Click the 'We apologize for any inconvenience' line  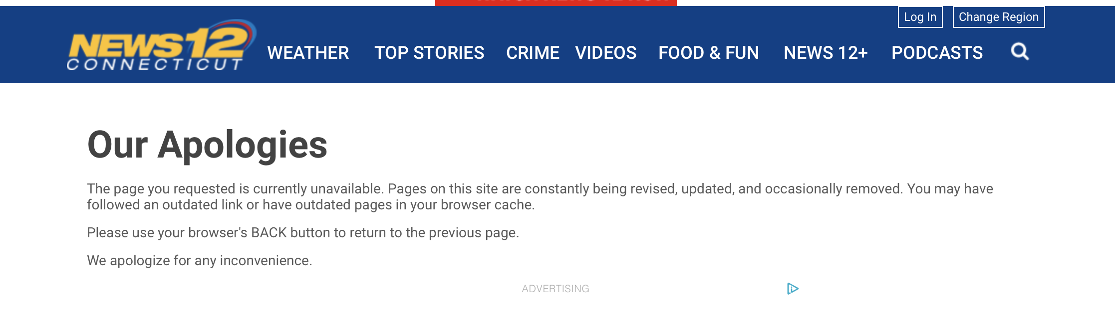[x=200, y=261]
